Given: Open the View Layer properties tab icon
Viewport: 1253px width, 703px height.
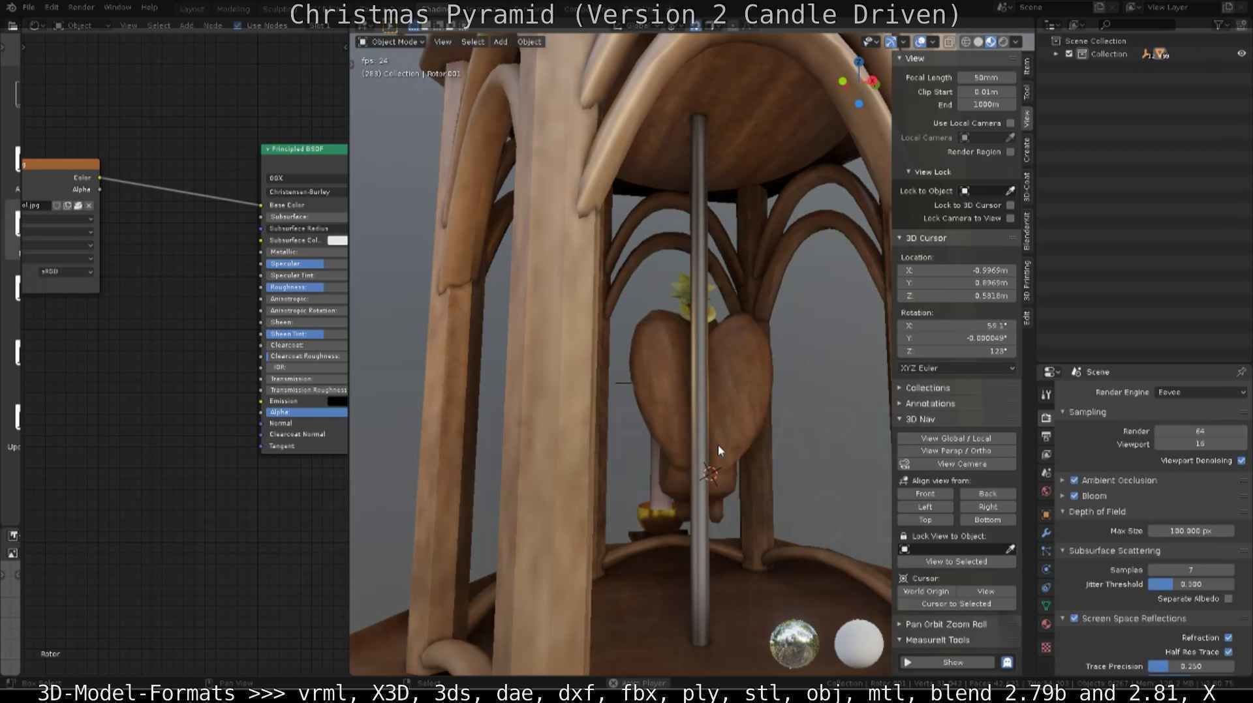Looking at the screenshot, I should coord(1046,455).
